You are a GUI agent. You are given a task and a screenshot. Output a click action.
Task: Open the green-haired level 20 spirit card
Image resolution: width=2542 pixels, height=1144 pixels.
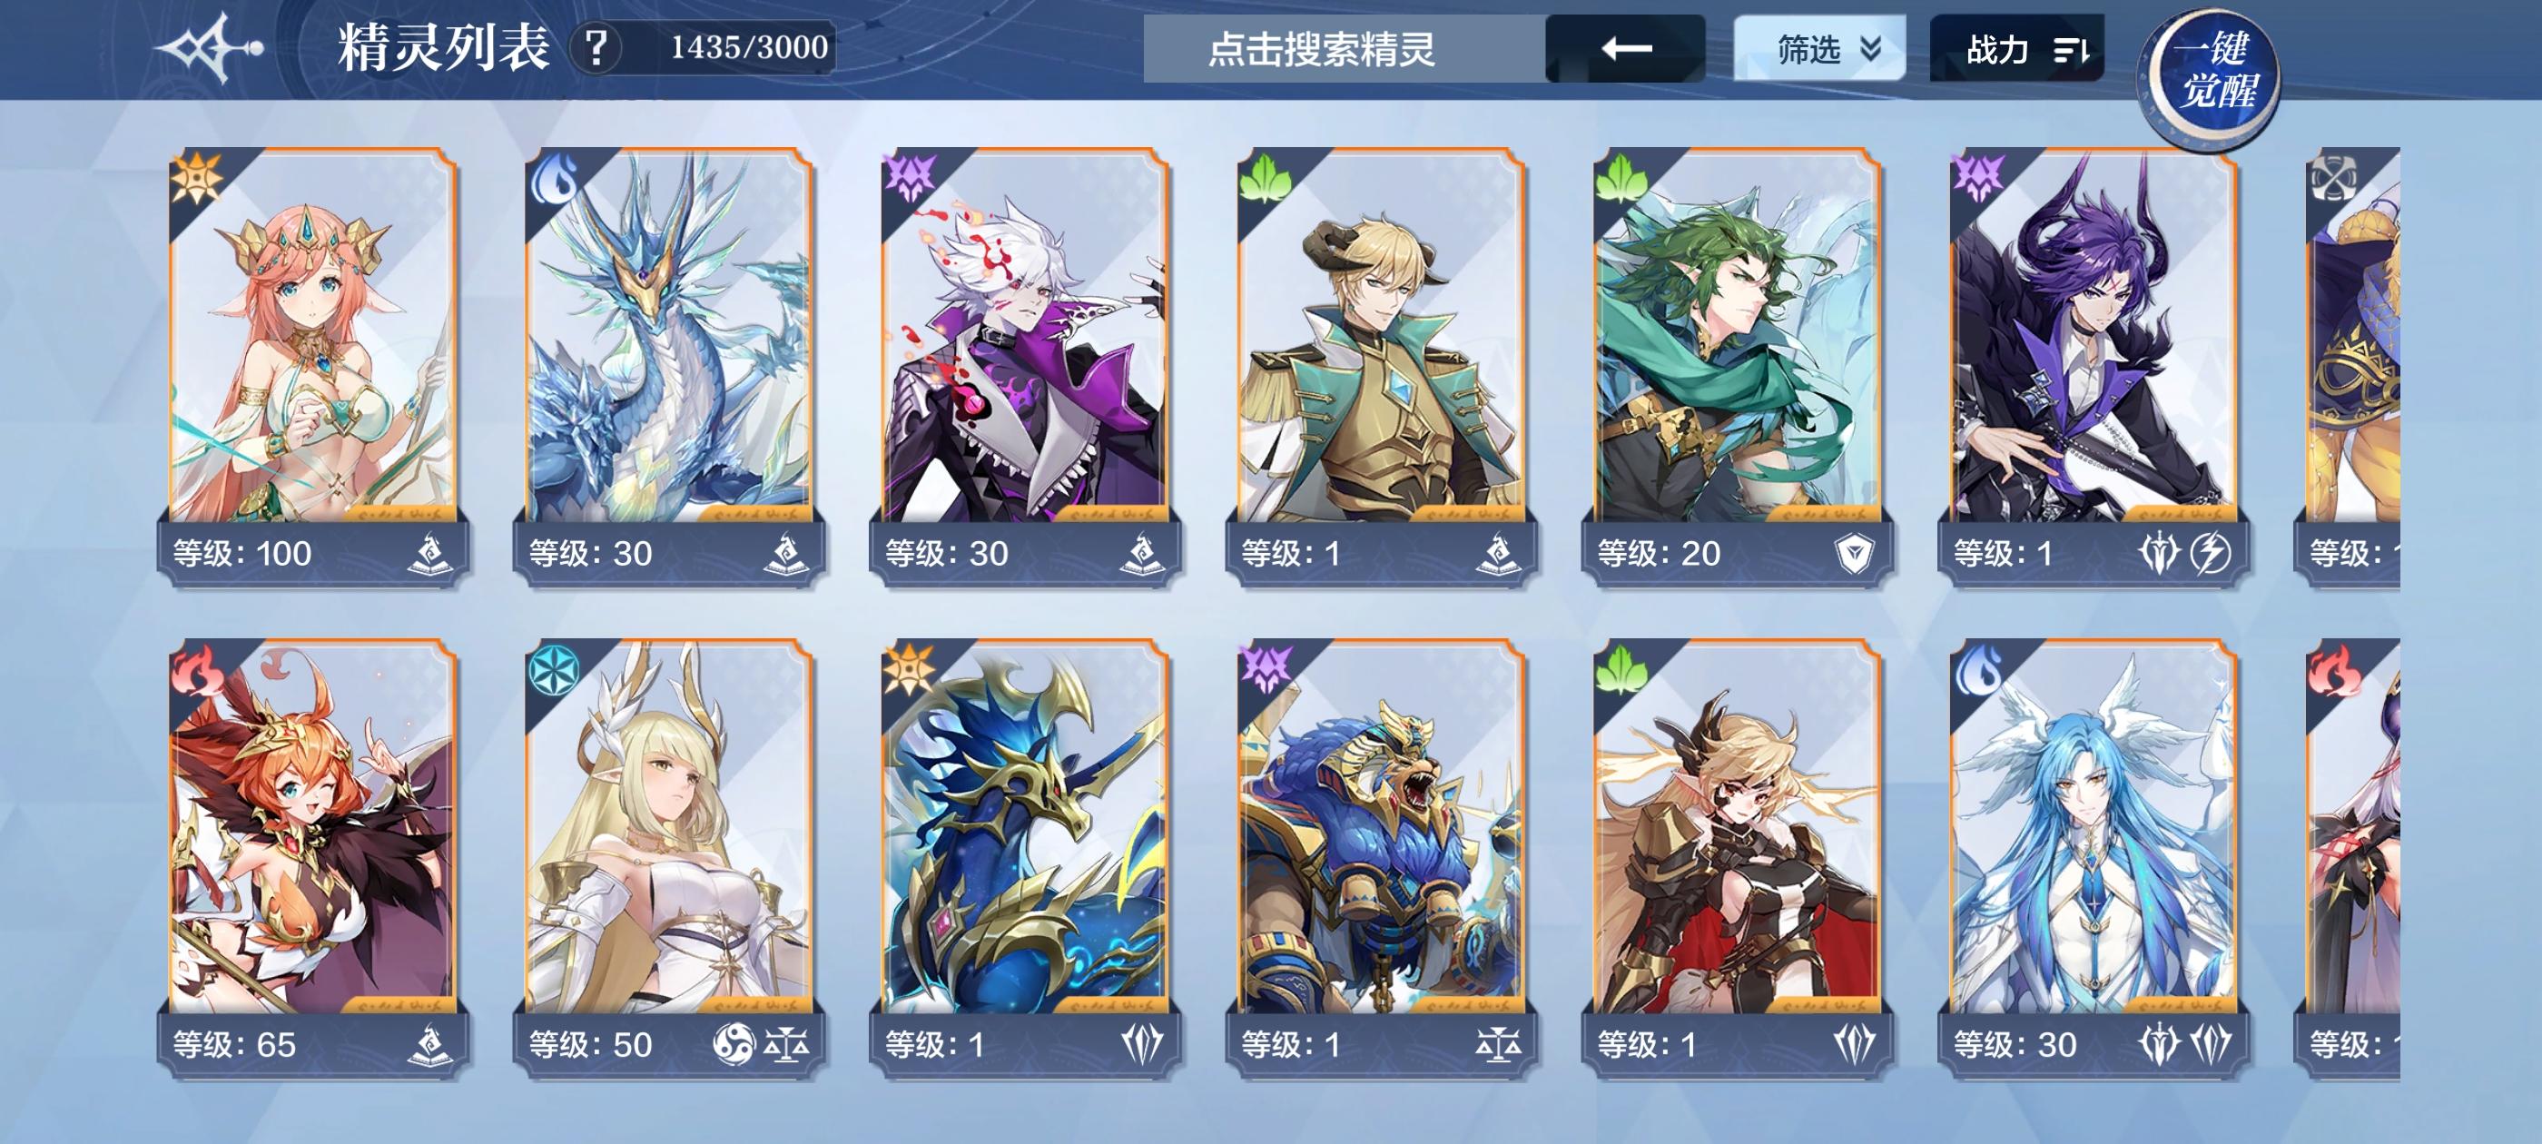point(1737,366)
